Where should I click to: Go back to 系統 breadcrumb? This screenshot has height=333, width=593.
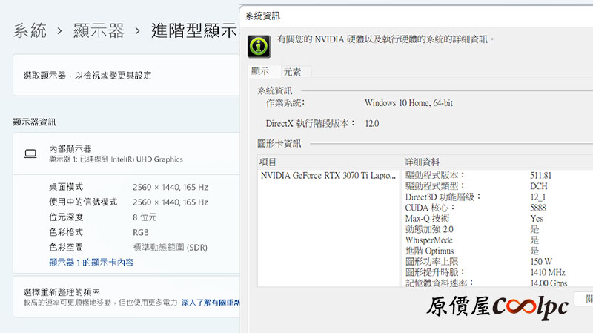pyautogui.click(x=30, y=30)
